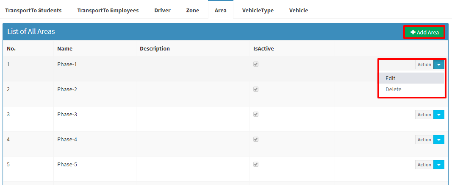452x185 pixels.
Task: Switch to TransportTo Employees tab
Action: (108, 10)
